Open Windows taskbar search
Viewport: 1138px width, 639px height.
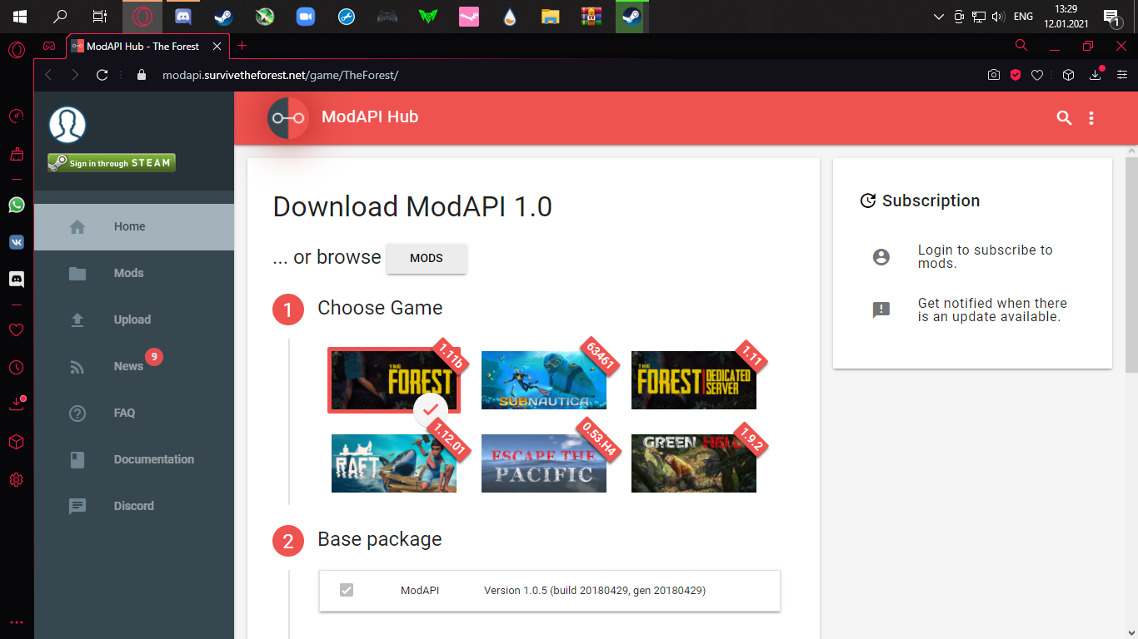[60, 17]
